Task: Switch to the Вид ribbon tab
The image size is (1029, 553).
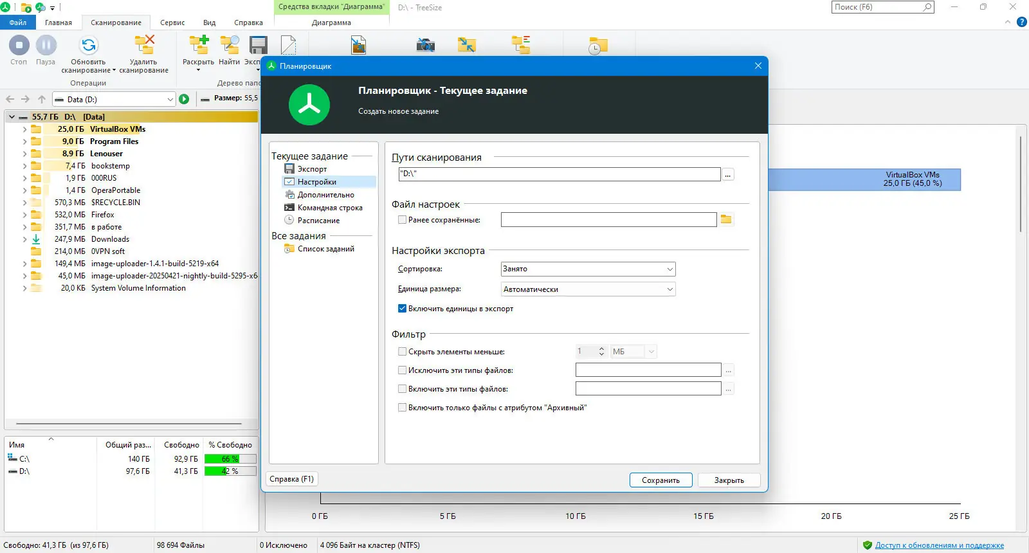Action: tap(210, 23)
